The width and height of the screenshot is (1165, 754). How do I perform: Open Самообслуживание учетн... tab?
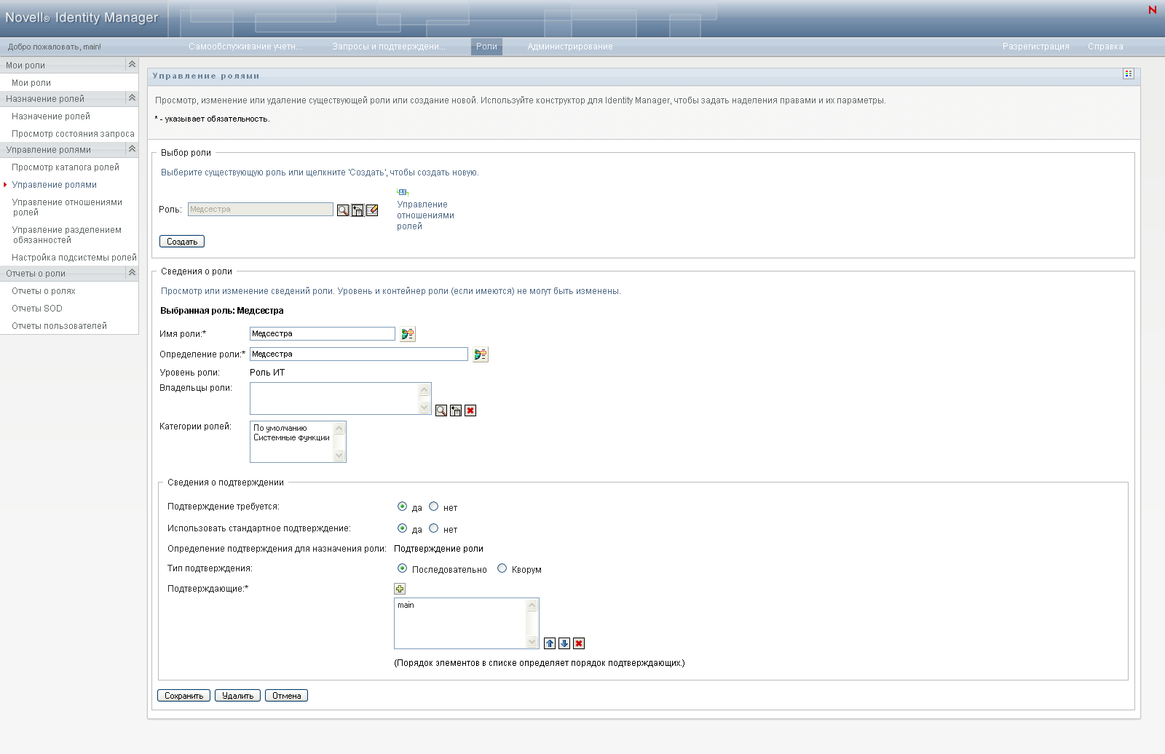click(x=245, y=47)
